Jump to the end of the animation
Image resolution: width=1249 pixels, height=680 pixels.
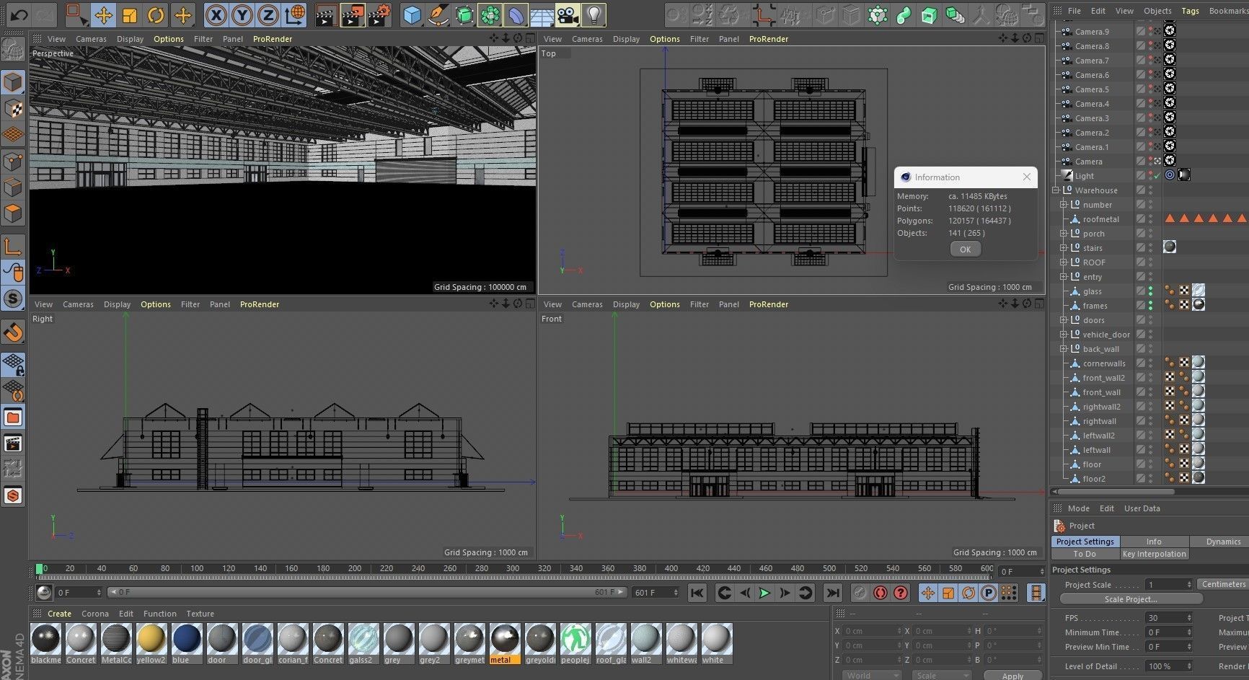[832, 593]
